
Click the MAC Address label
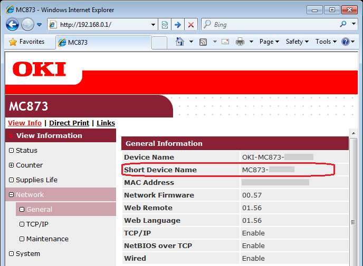click(x=149, y=183)
